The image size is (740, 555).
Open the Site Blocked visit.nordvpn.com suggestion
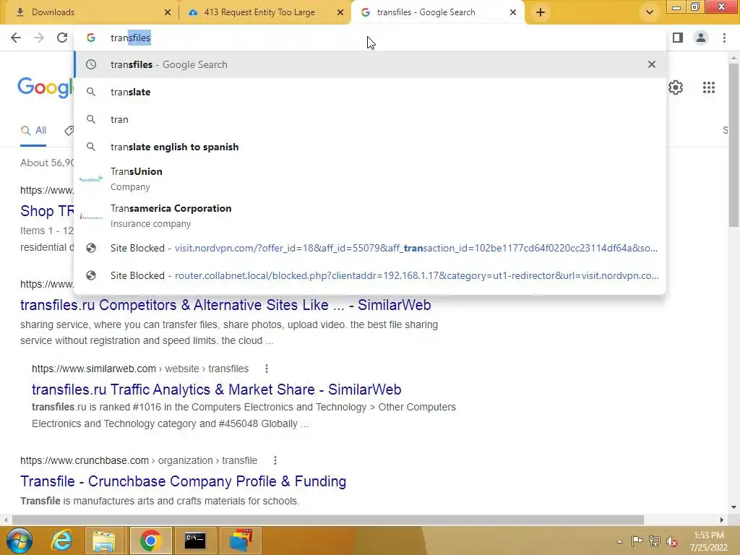370,249
